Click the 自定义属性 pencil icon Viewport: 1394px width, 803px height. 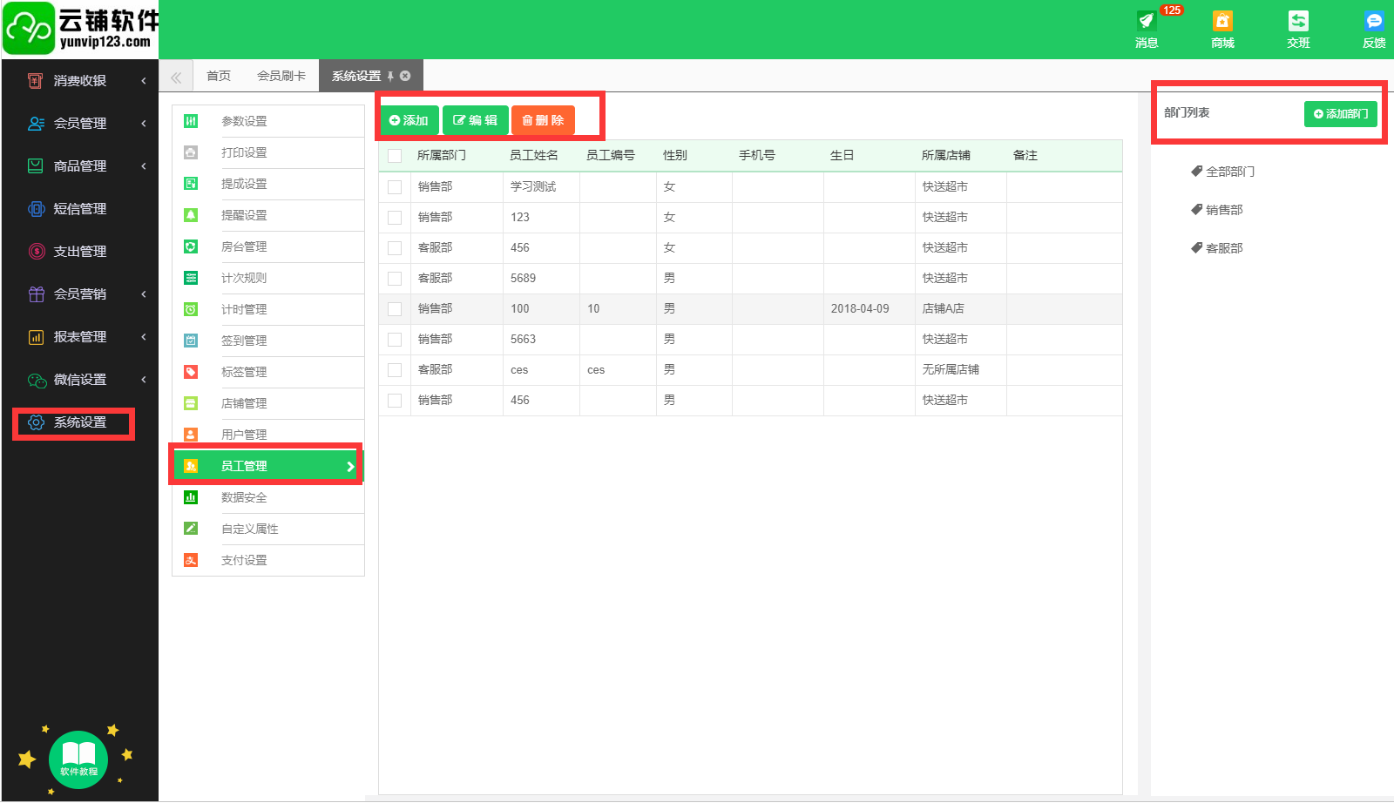(191, 529)
